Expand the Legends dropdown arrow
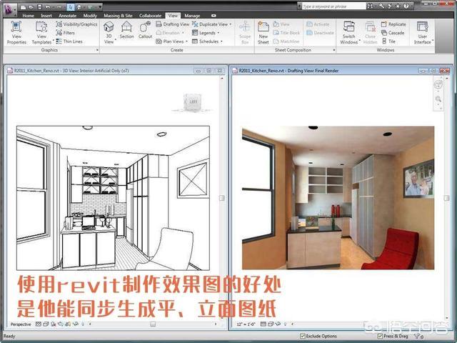Screen dimensions: 457x343 [219, 33]
